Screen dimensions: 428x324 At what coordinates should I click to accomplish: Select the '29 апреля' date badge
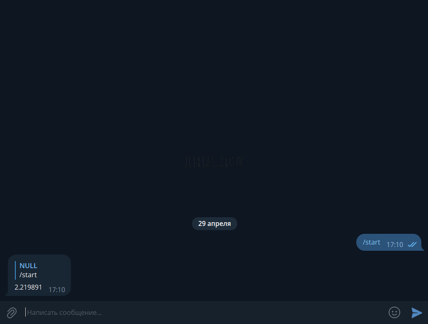[x=214, y=223]
